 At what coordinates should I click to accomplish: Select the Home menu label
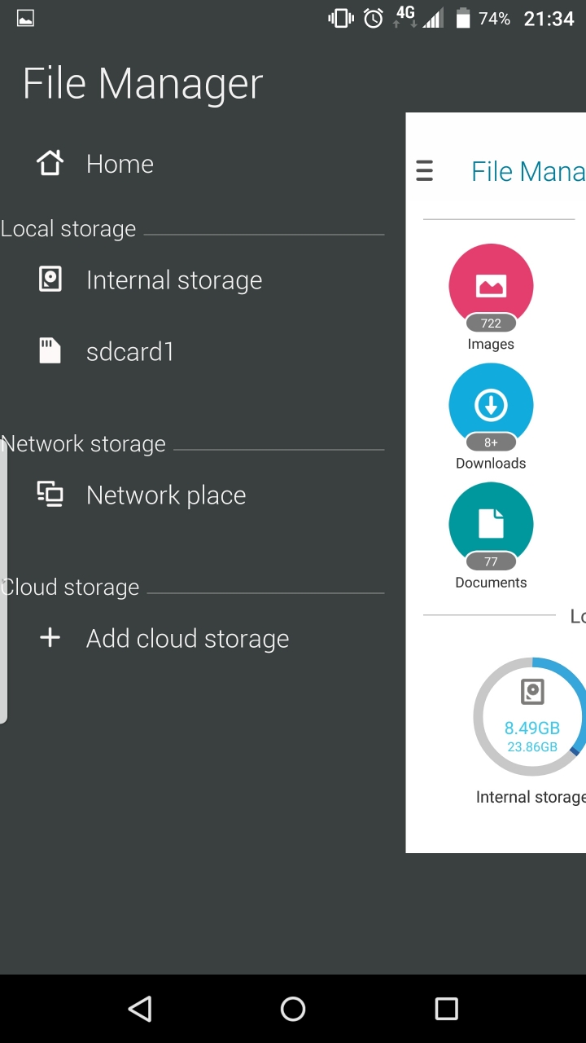[x=120, y=164]
